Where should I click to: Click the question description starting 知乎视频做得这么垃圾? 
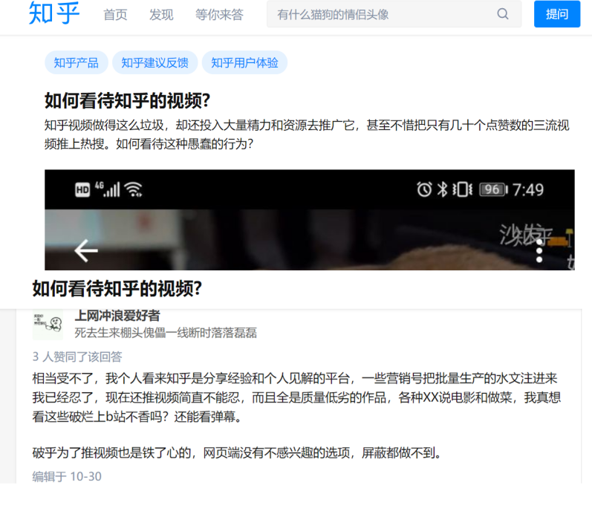307,134
